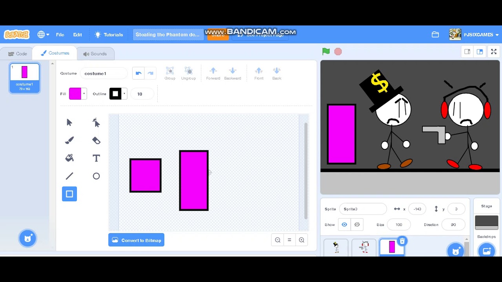Hide sprite with crossed-eye icon
This screenshot has height=282, width=502.
point(357,224)
